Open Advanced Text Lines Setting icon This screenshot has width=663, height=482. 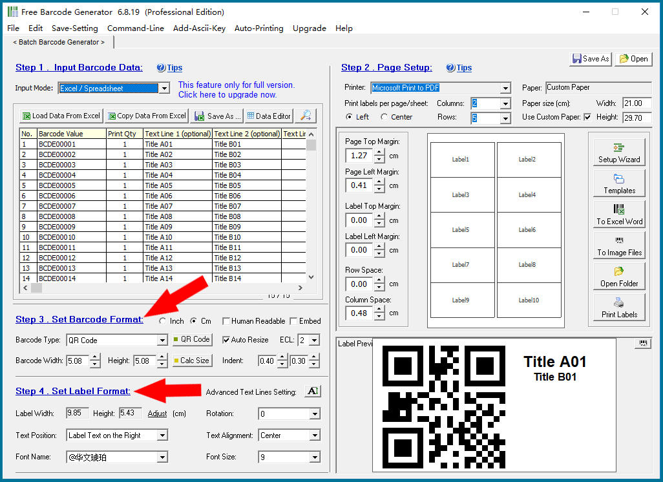(x=313, y=391)
